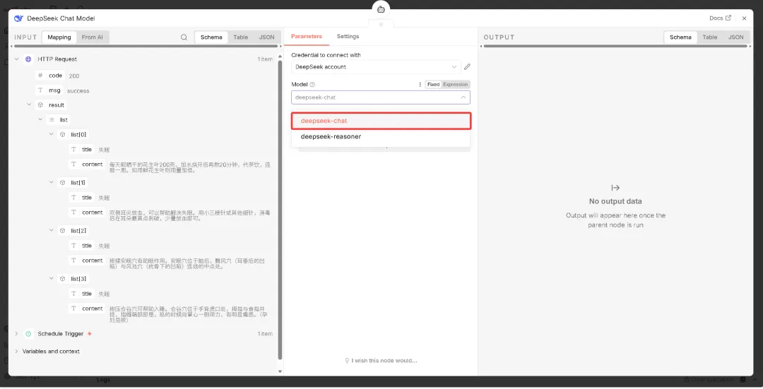Click the array list icon beside list
The width and height of the screenshot is (763, 389).
[52, 119]
